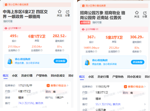Click the orange banner icon of 同小区单价最低房源 on left listing
The image size is (150, 111).
click(x=6, y=5)
